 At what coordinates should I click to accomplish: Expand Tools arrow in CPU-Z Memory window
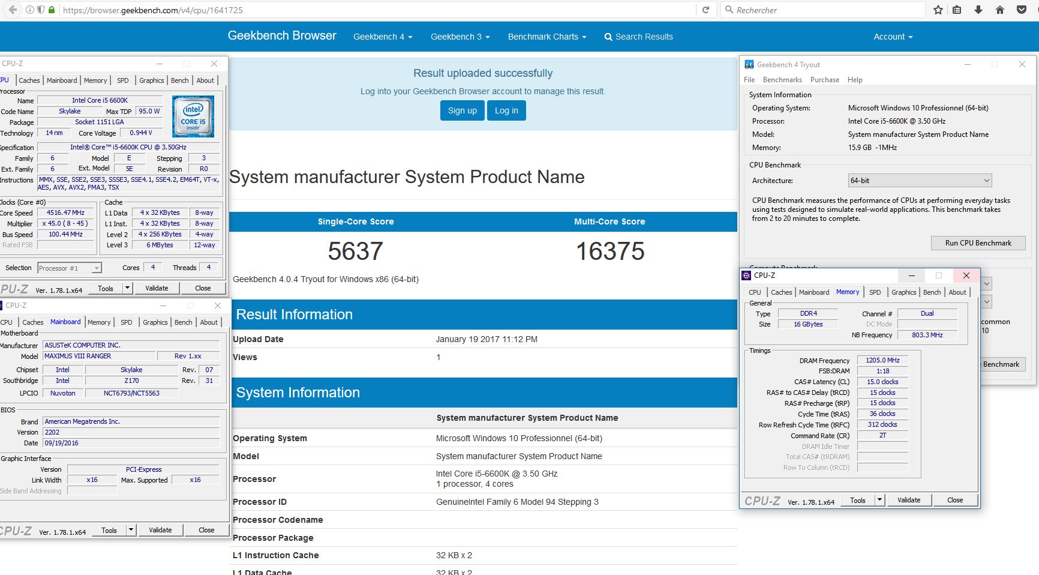(x=879, y=500)
